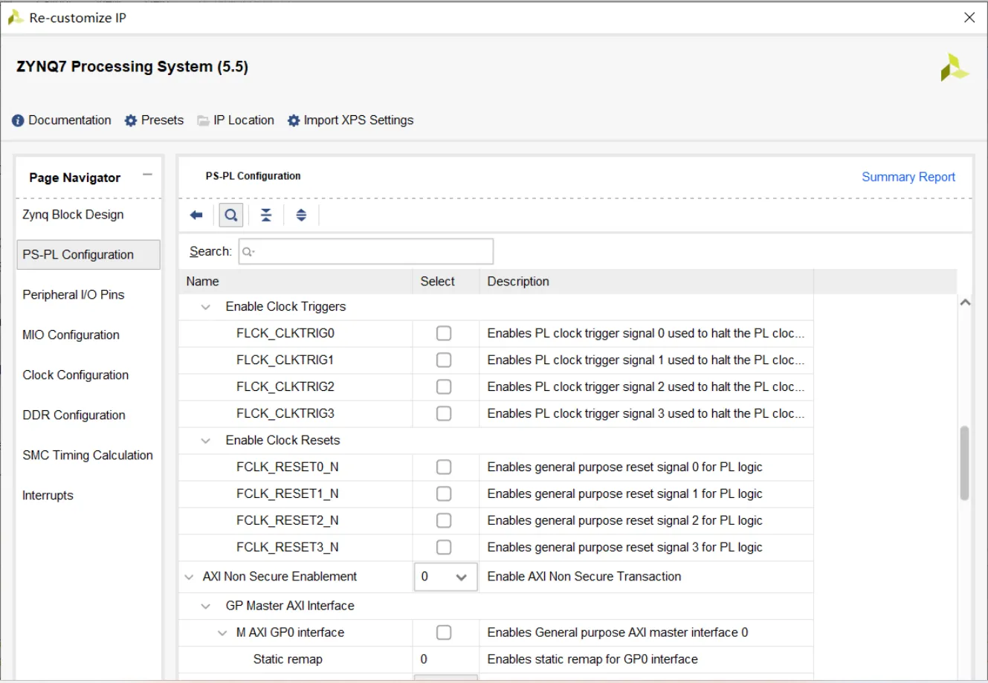The image size is (988, 683).
Task: Open MIO Configuration page
Action: point(71,335)
